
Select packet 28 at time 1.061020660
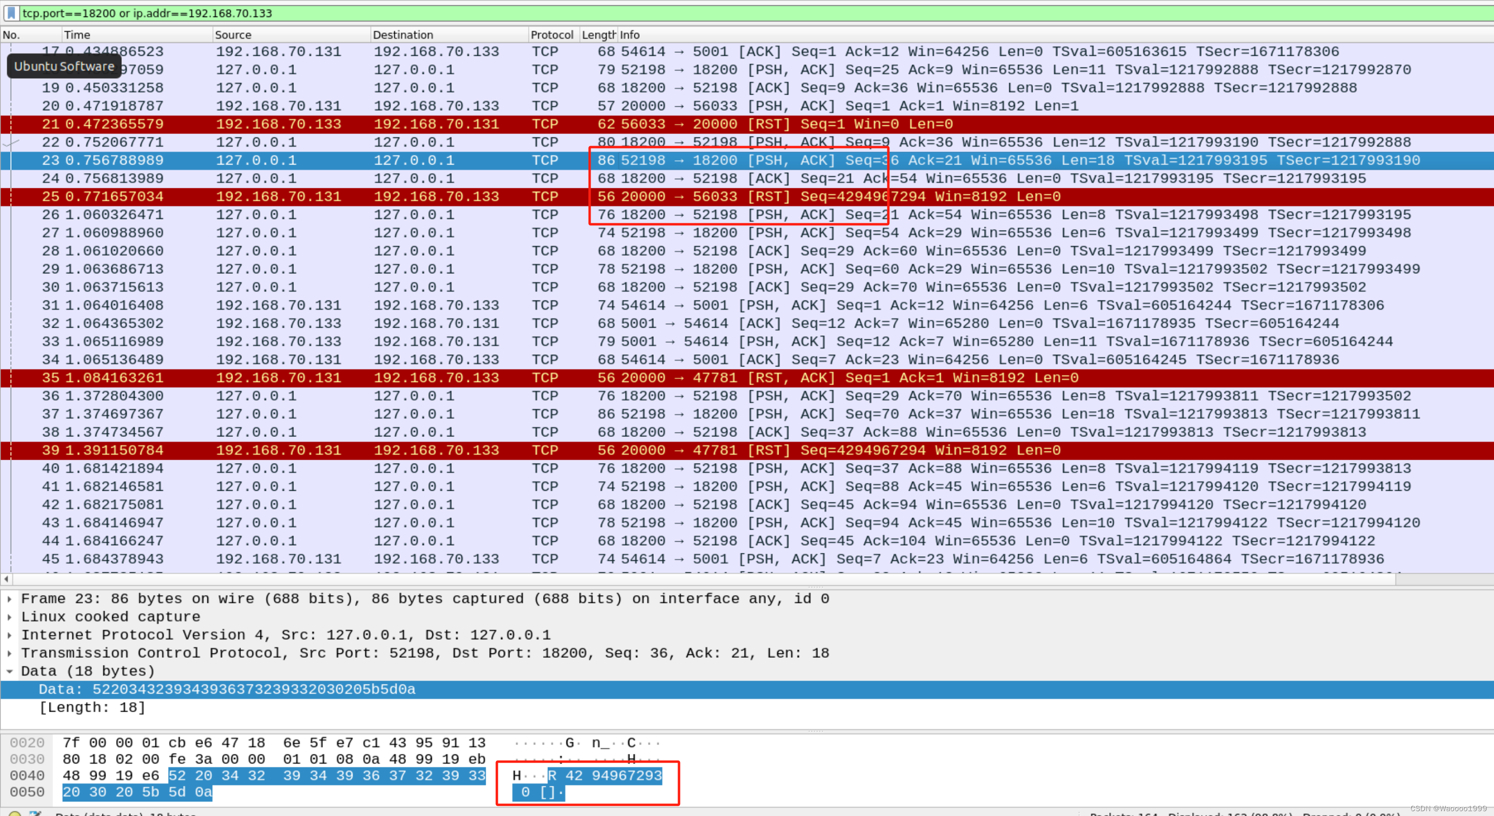[x=747, y=251]
